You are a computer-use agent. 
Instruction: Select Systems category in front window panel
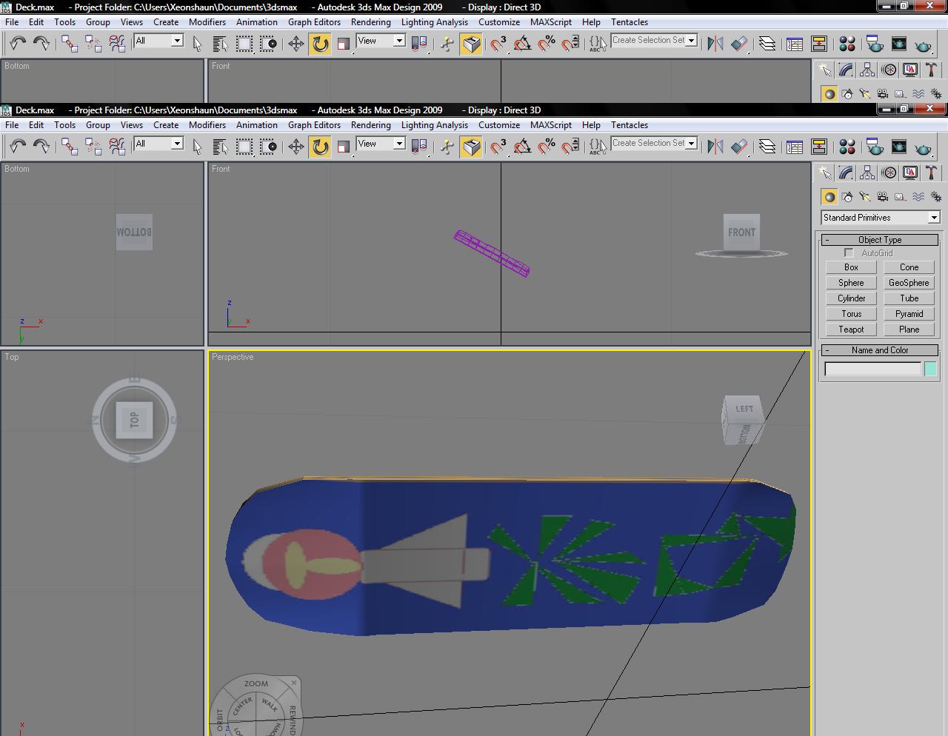(x=936, y=197)
